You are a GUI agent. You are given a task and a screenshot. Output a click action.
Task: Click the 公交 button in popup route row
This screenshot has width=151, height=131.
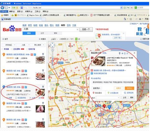[x=125, y=97]
